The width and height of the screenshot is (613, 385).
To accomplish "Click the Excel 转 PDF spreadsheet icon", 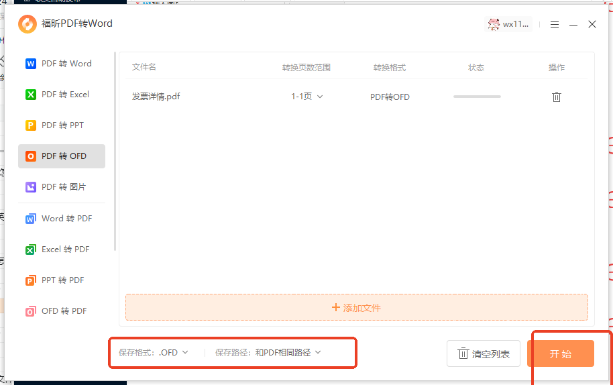I will (30, 250).
